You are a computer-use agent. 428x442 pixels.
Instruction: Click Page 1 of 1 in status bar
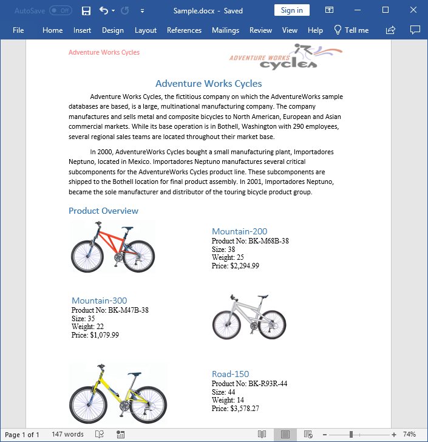point(22,434)
